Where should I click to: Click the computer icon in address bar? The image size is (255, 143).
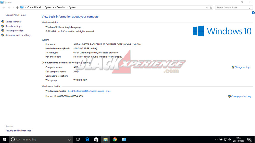pos(22,7)
